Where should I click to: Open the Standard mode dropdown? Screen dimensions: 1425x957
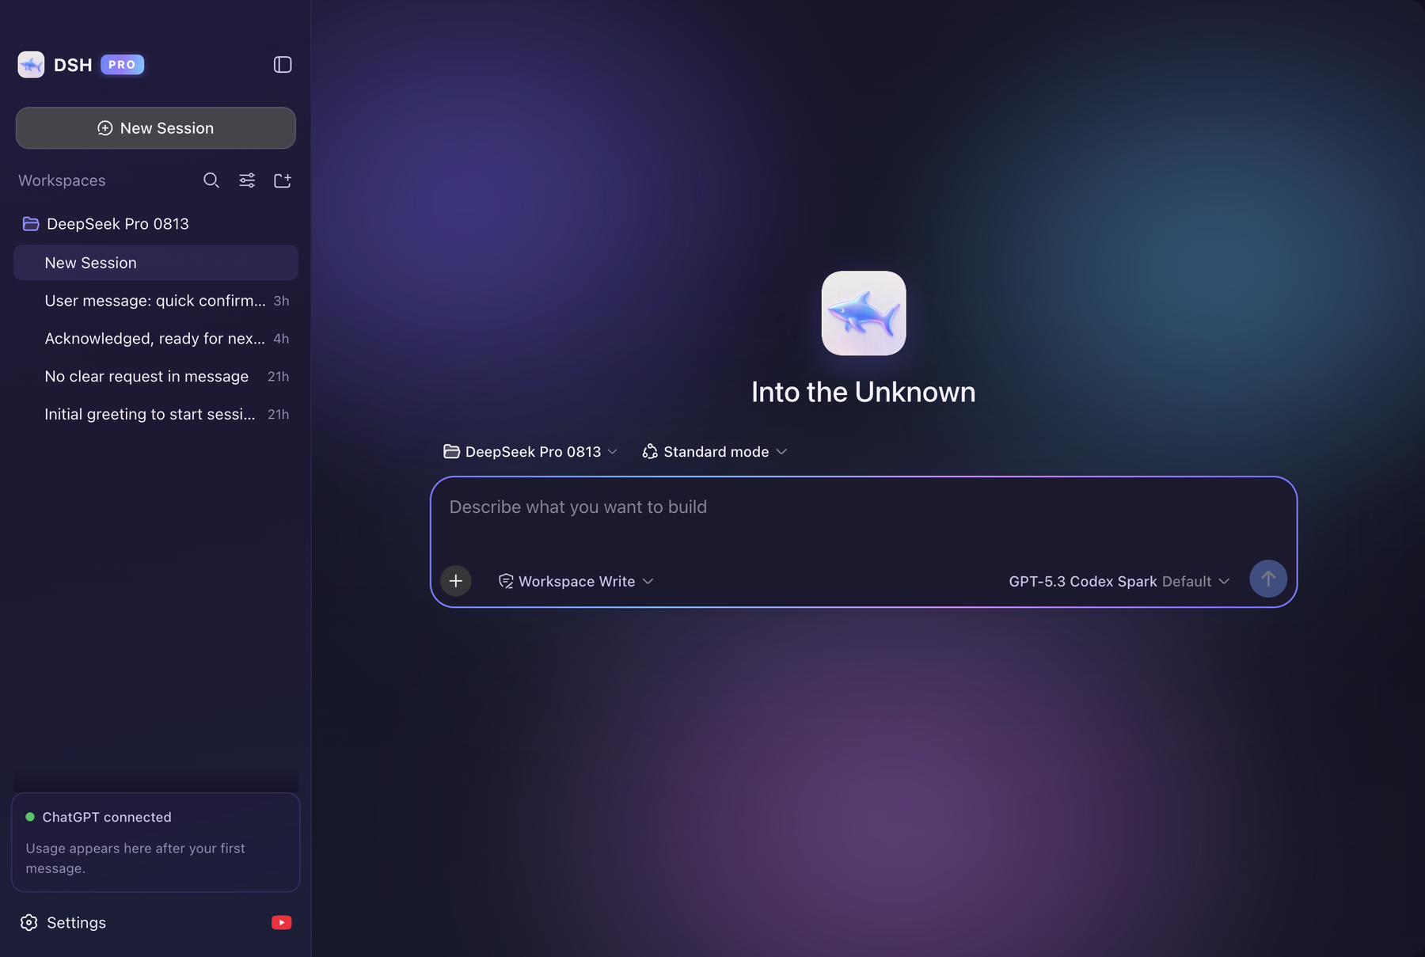pos(715,452)
